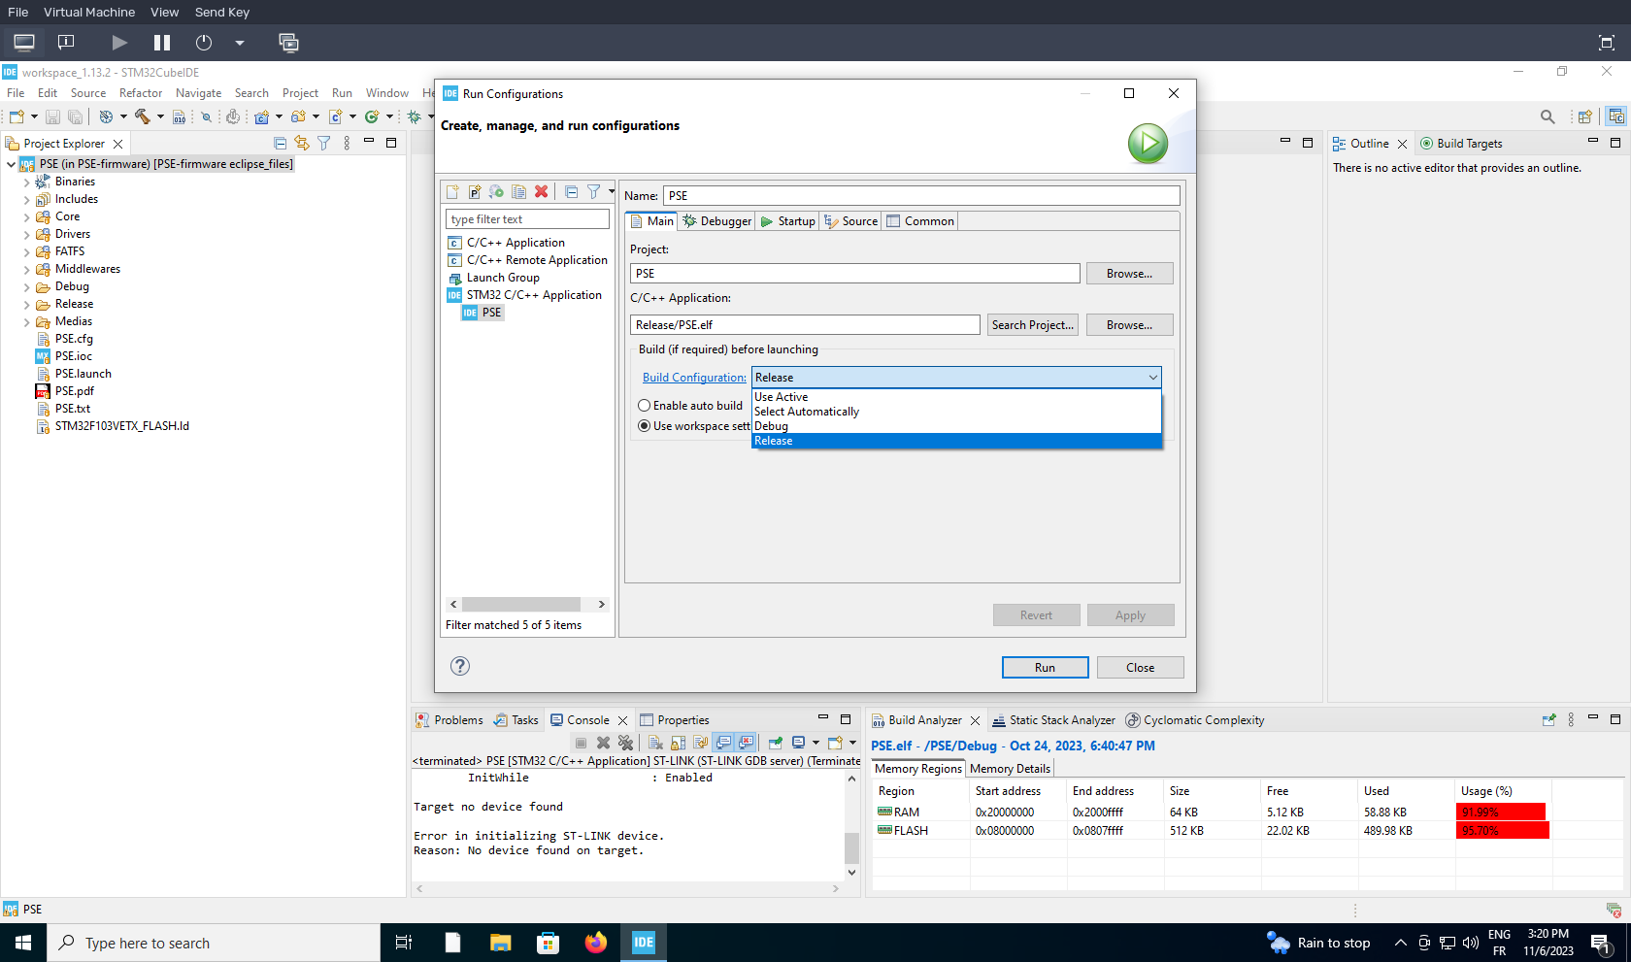Open Project Explorer filter funnel
This screenshot has width=1631, height=962.
click(x=324, y=143)
